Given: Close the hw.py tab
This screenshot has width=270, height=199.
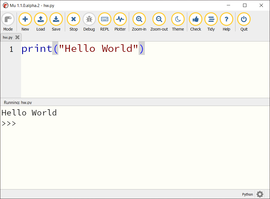Looking at the screenshot, I should [x=17, y=37].
